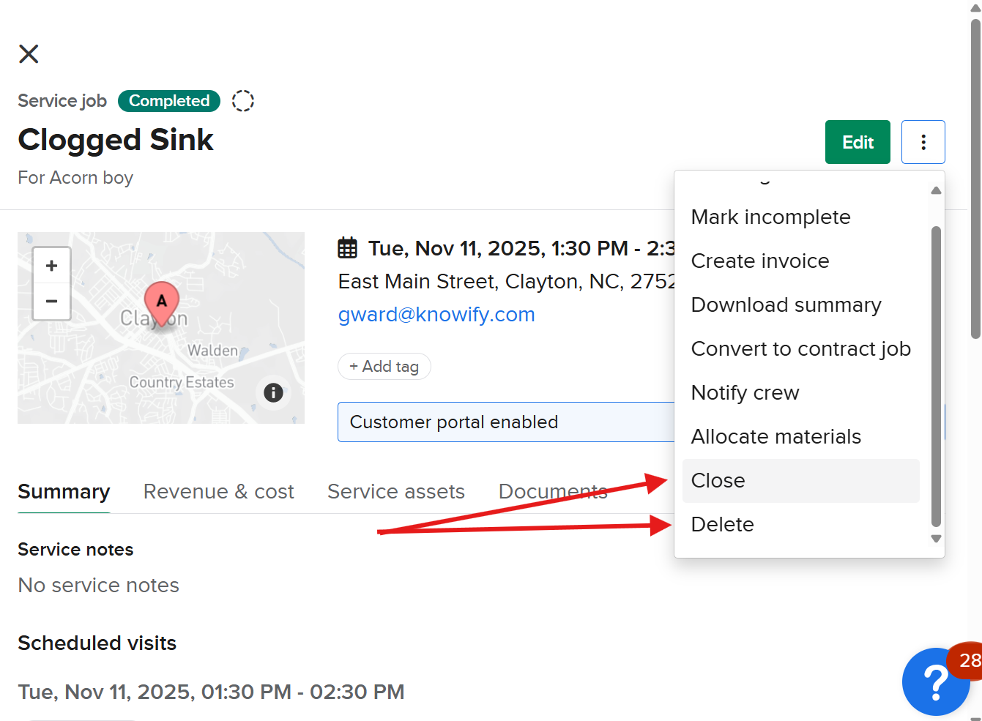Choose Delete from the dropdown menu
982x721 pixels.
(722, 525)
